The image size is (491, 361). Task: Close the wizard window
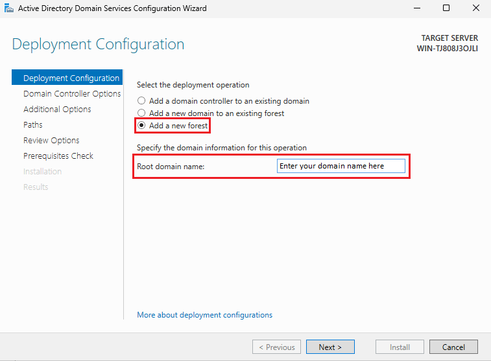[476, 8]
